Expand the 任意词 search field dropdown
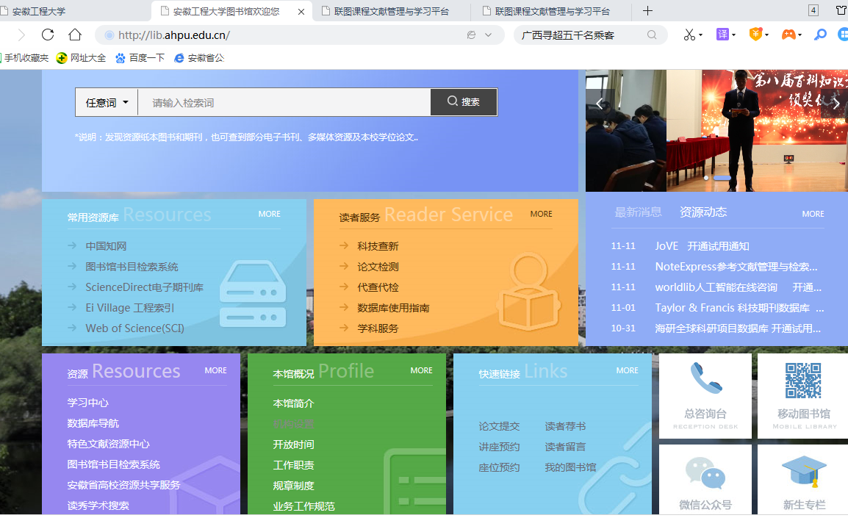 coord(107,102)
